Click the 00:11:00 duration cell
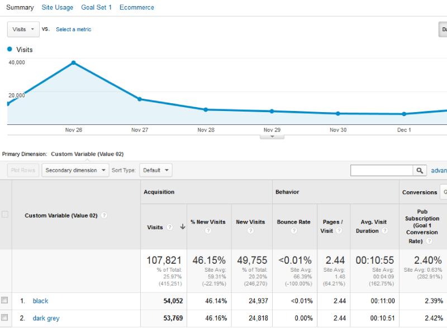 pos(383,301)
